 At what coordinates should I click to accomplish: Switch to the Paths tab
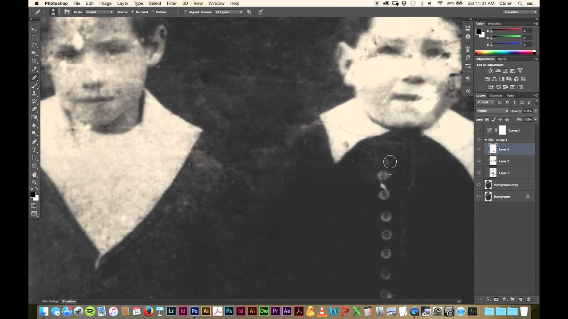point(510,96)
